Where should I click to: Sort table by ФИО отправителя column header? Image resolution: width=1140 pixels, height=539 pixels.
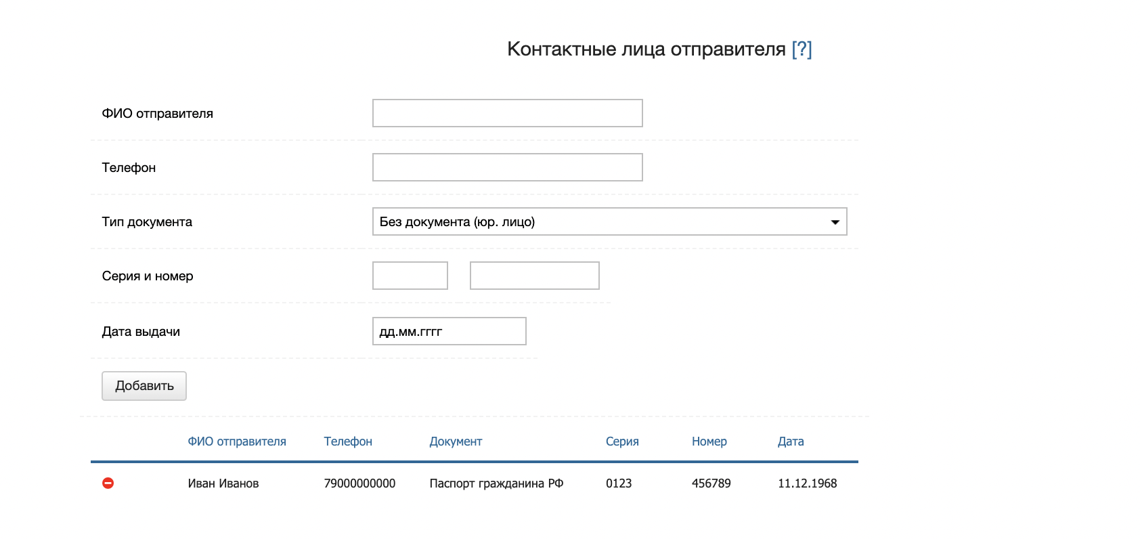point(237,441)
